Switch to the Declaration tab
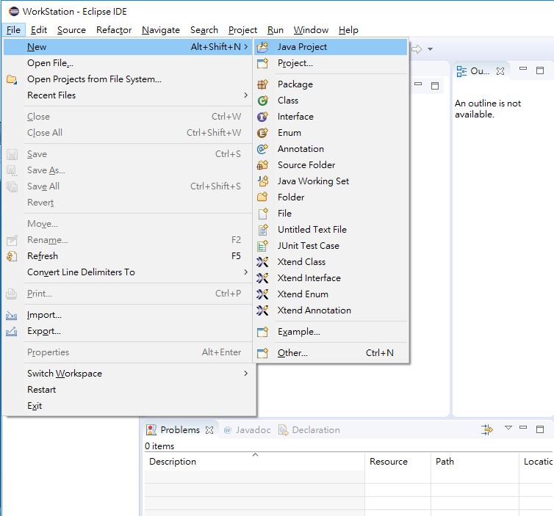The height and width of the screenshot is (516, 554). tap(315, 430)
